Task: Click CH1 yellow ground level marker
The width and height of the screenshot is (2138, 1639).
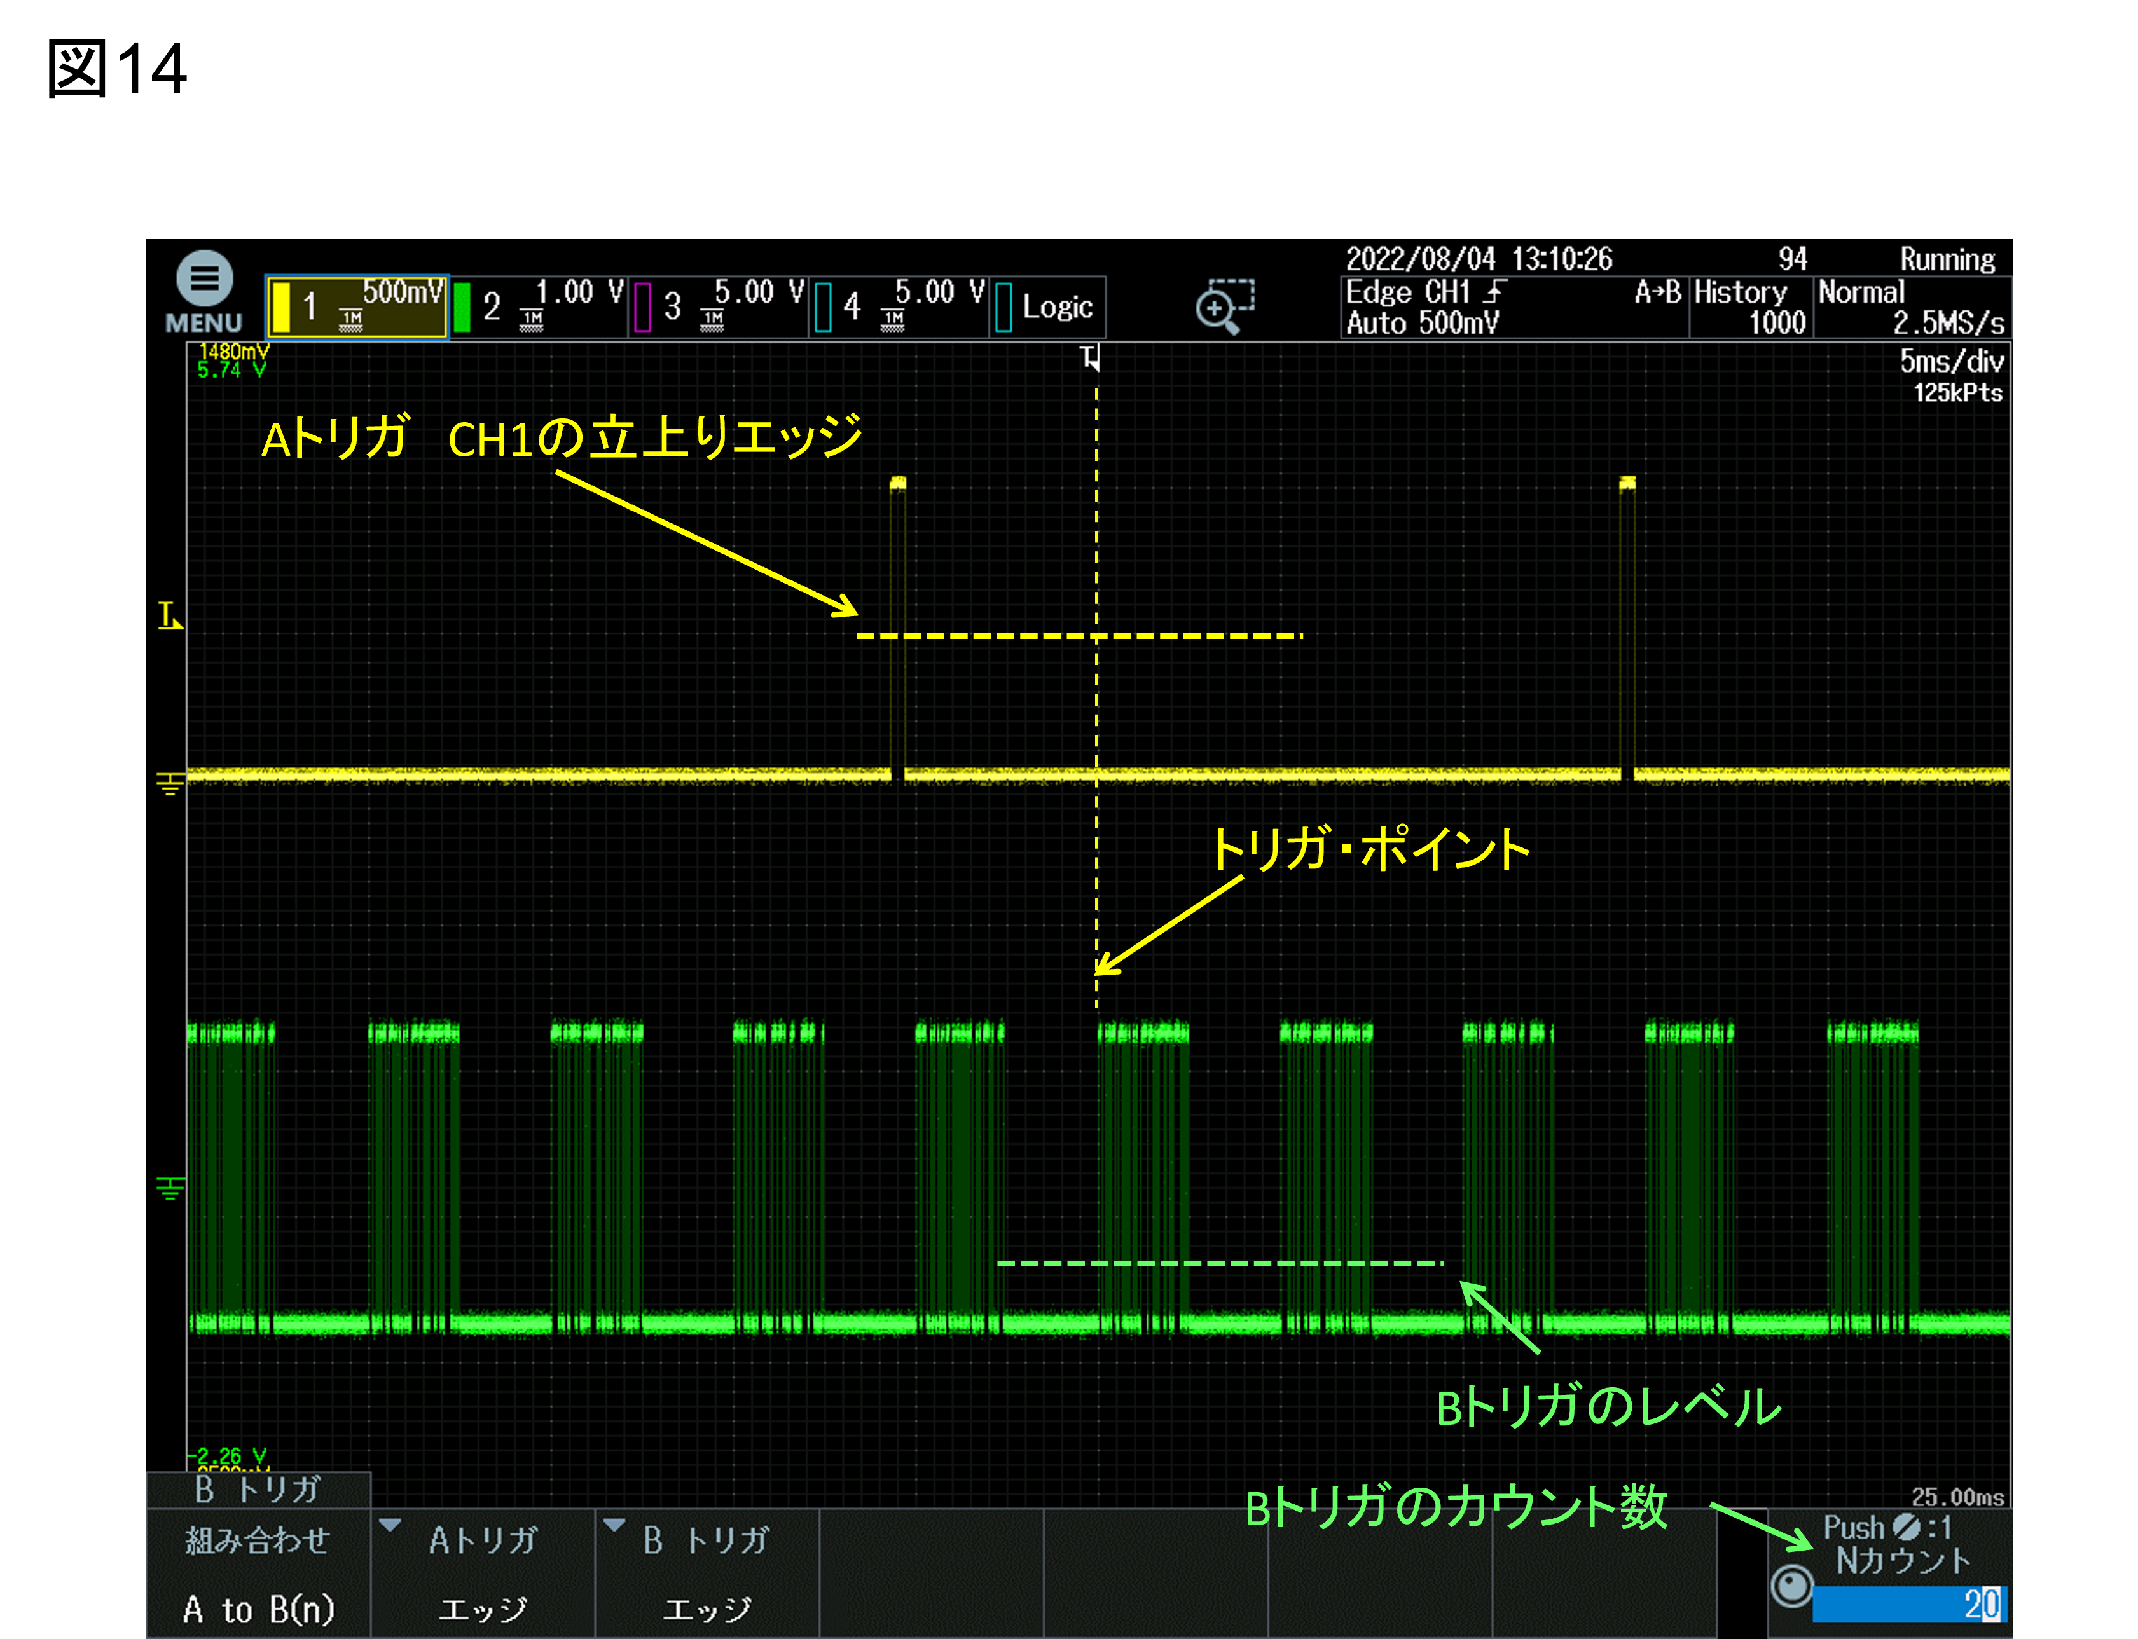Action: point(170,783)
